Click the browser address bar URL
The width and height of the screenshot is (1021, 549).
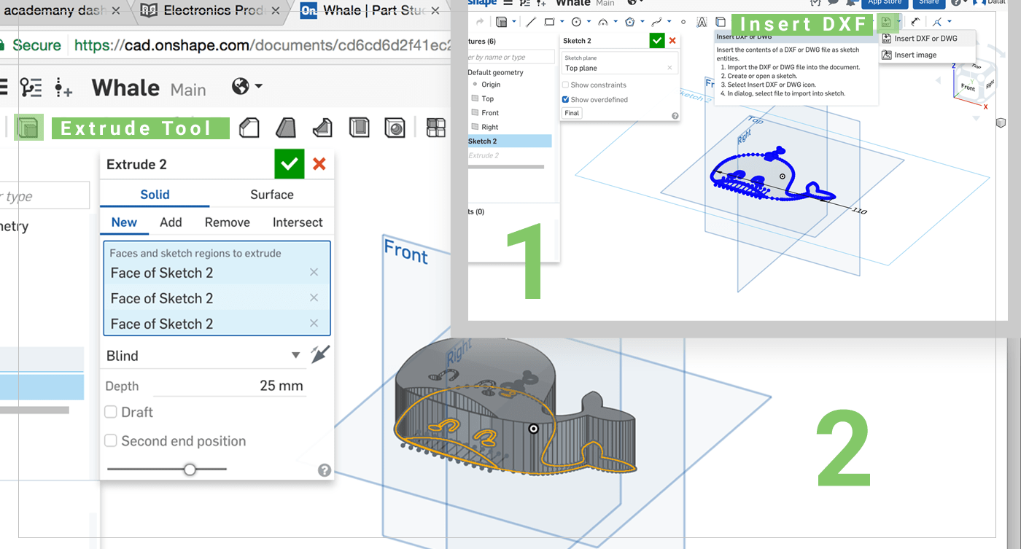(x=263, y=45)
